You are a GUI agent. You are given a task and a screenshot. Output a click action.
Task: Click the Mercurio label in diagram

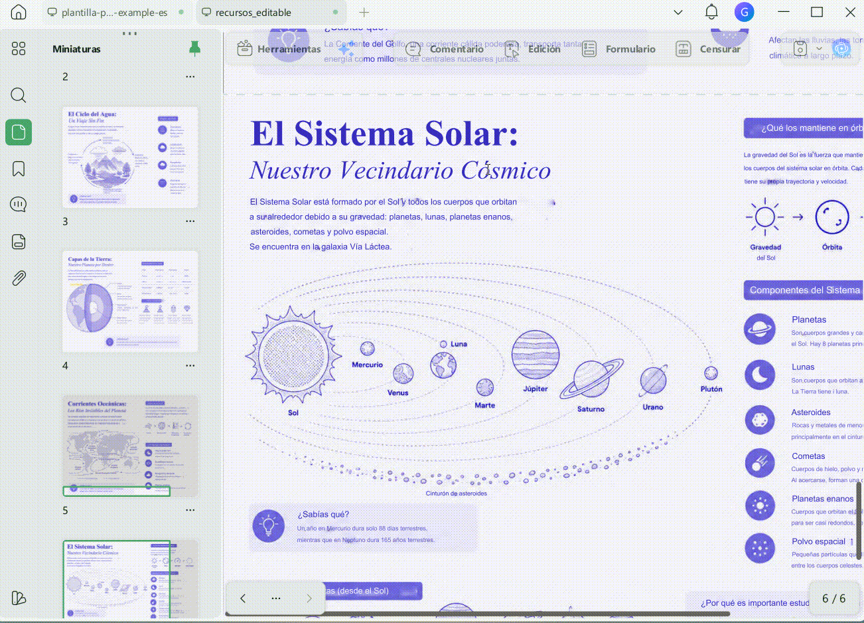point(367,365)
